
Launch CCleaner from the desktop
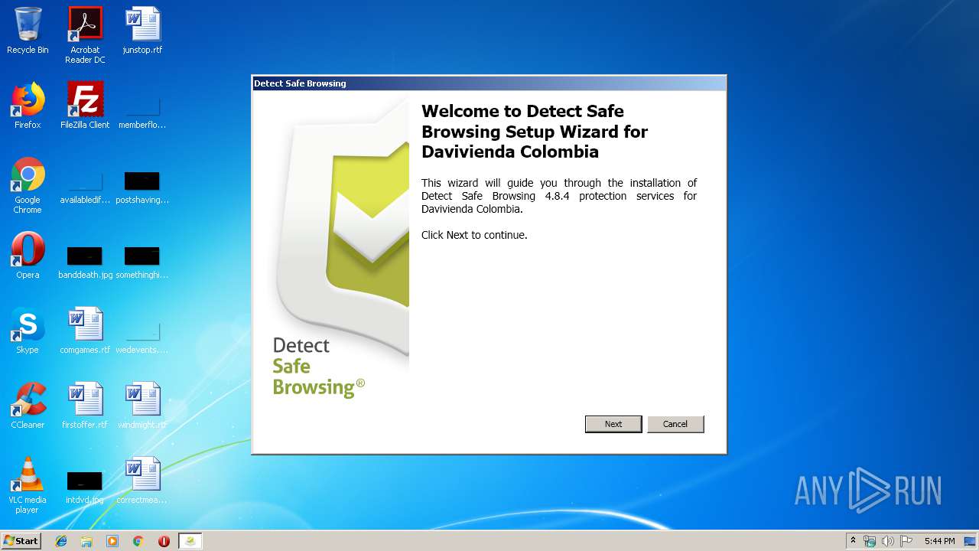28,406
